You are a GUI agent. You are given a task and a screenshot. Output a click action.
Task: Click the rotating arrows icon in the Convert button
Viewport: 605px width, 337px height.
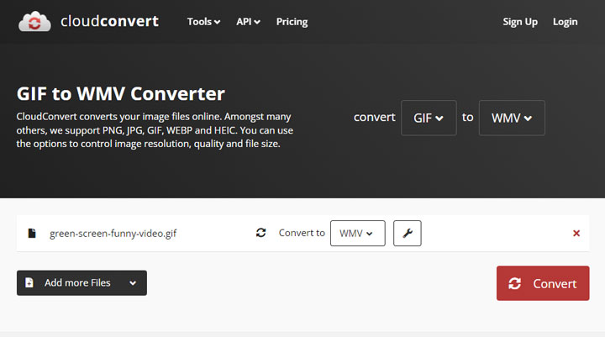(515, 283)
